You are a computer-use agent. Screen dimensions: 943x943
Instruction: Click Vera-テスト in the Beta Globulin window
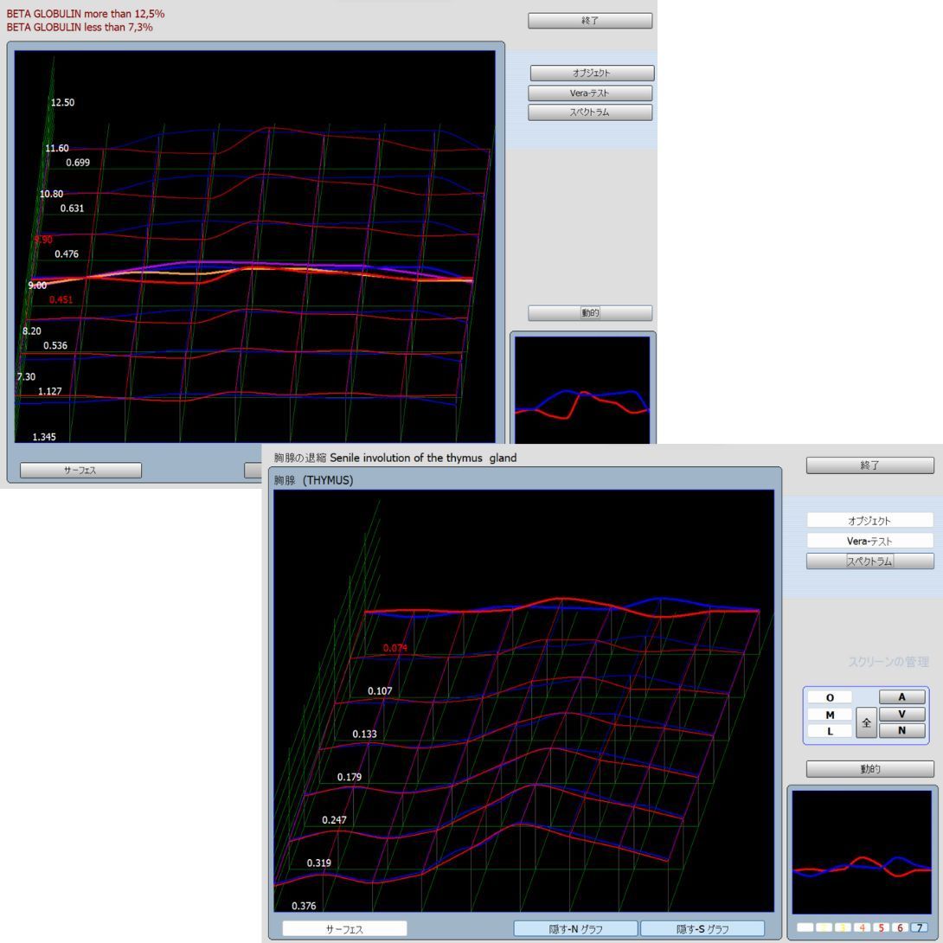click(590, 93)
